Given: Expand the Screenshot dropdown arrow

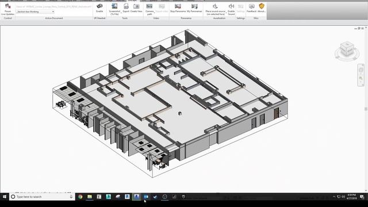Looking at the screenshot, I should point(121,12).
